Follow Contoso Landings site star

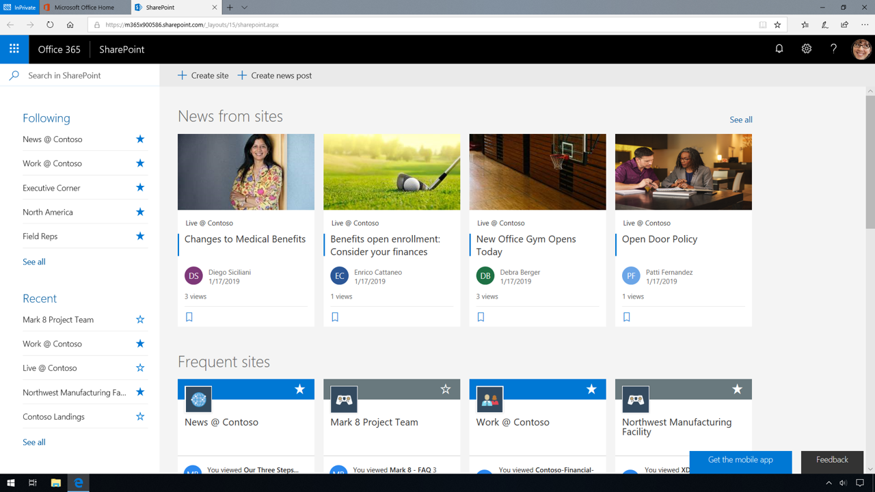tap(140, 417)
